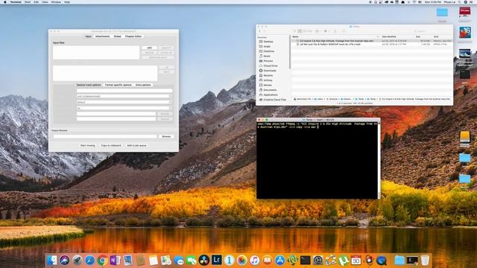This screenshot has width=477, height=268.
Task: Open the Notes app in Dock
Action: pos(154,261)
